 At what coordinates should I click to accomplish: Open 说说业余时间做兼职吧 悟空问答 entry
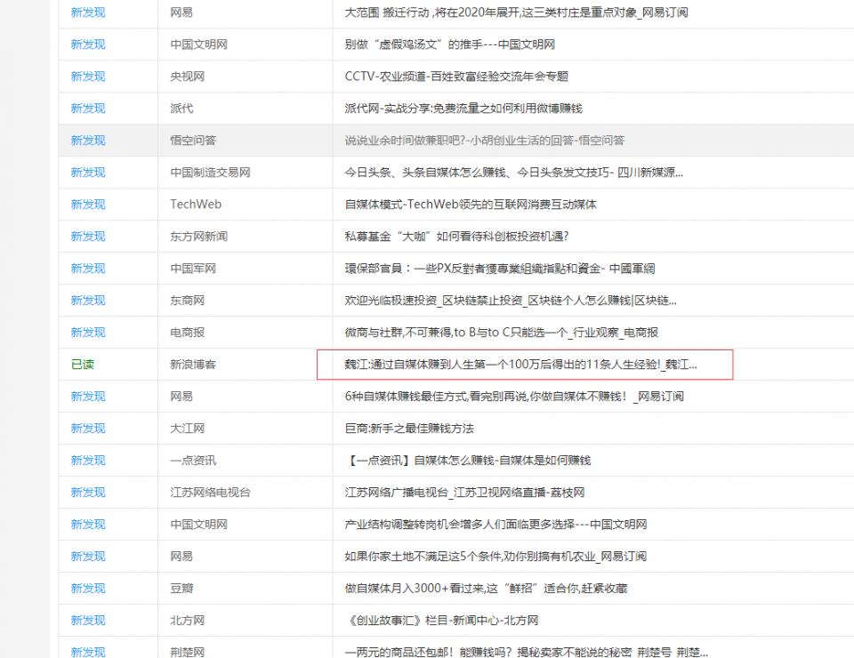pos(484,140)
